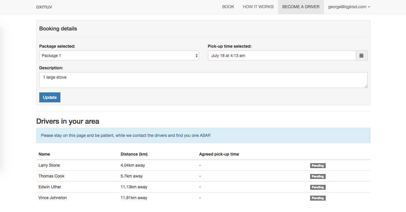
Task: Select the Larry Stone driver row
Action: click(49, 165)
